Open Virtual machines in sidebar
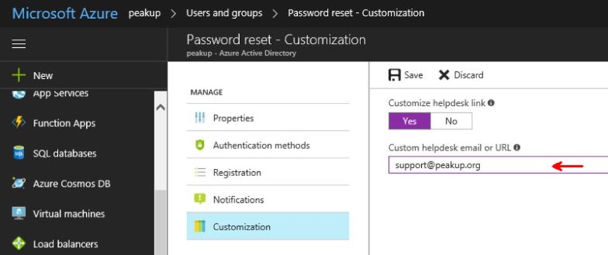This screenshot has height=255, width=608. pos(69,214)
